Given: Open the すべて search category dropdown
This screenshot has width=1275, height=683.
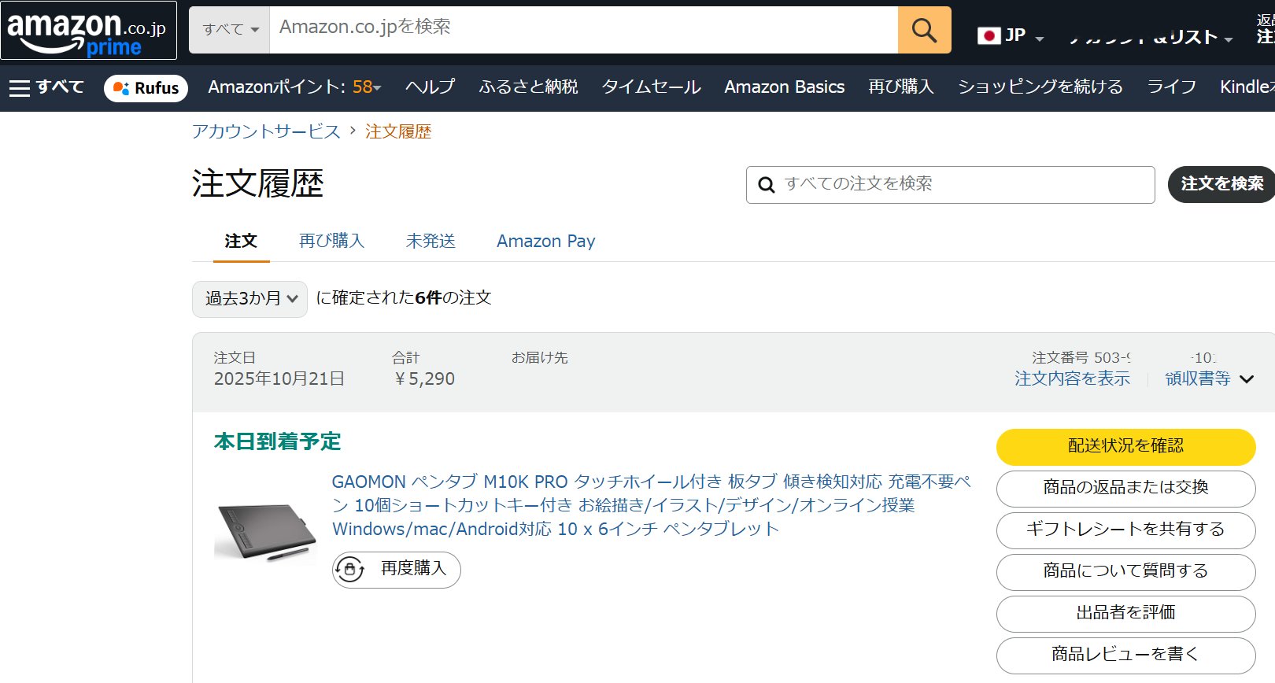Looking at the screenshot, I should (x=230, y=30).
